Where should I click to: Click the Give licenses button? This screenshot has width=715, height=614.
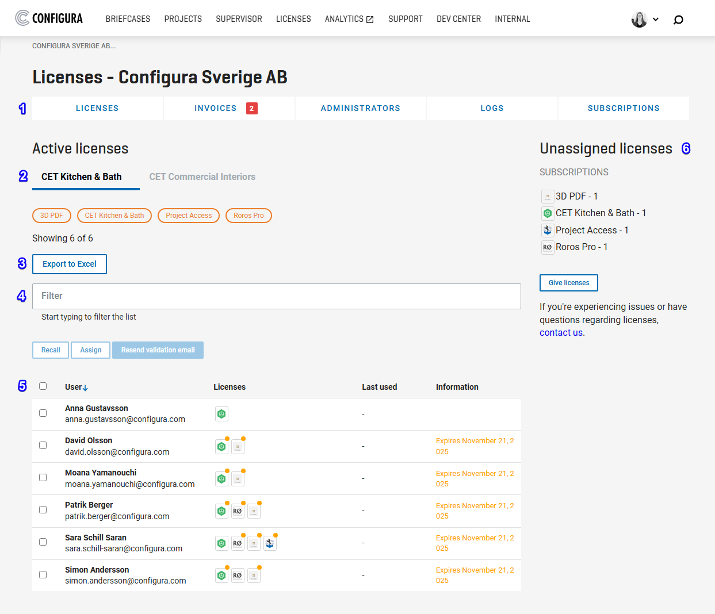569,283
